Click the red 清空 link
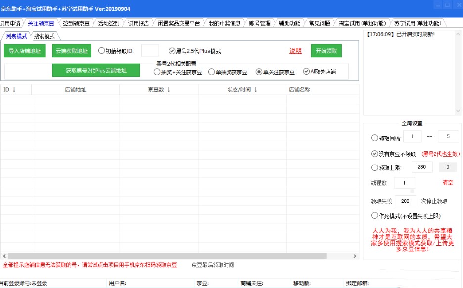This screenshot has width=463, height=288. 447,183
